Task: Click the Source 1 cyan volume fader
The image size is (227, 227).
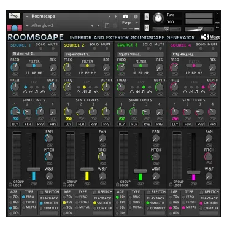Action: 34,170
